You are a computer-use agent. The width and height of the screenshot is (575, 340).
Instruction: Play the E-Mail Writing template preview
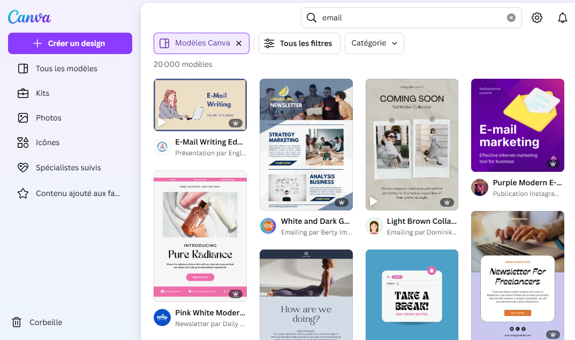tap(161, 122)
